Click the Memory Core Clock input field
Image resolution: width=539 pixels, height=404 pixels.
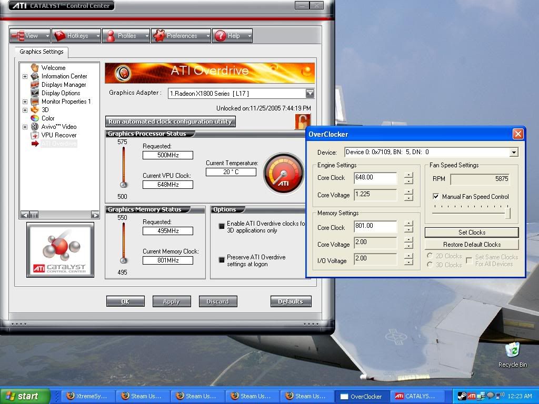pos(375,226)
